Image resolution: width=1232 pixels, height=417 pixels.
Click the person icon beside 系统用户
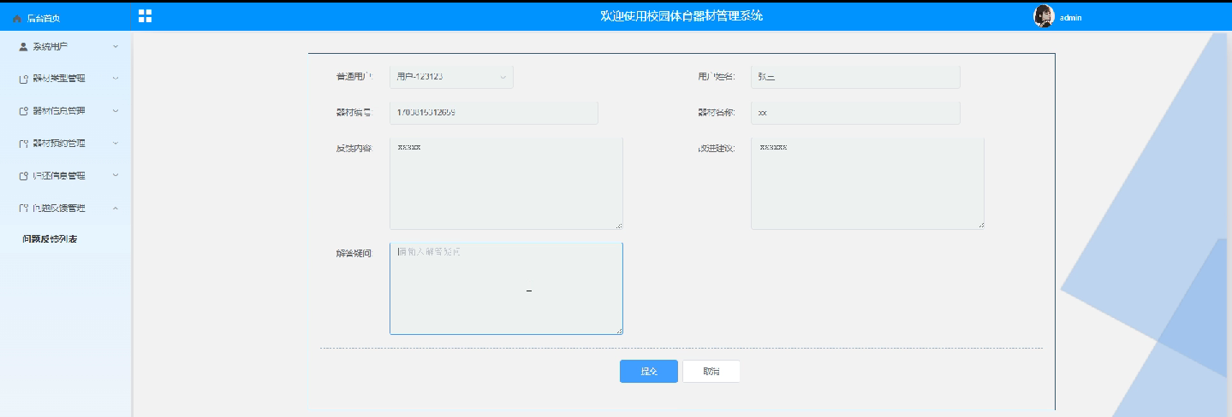(24, 46)
